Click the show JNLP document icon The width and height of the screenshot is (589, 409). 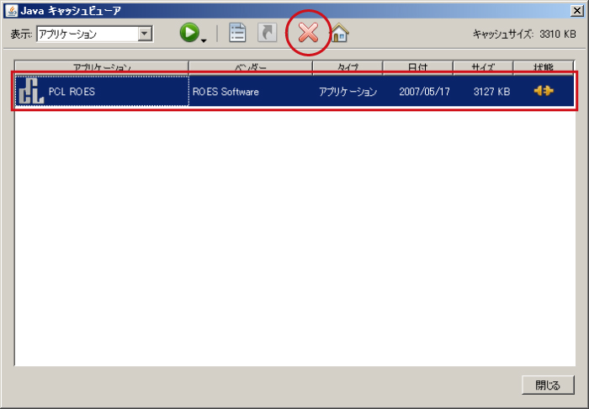pyautogui.click(x=237, y=34)
